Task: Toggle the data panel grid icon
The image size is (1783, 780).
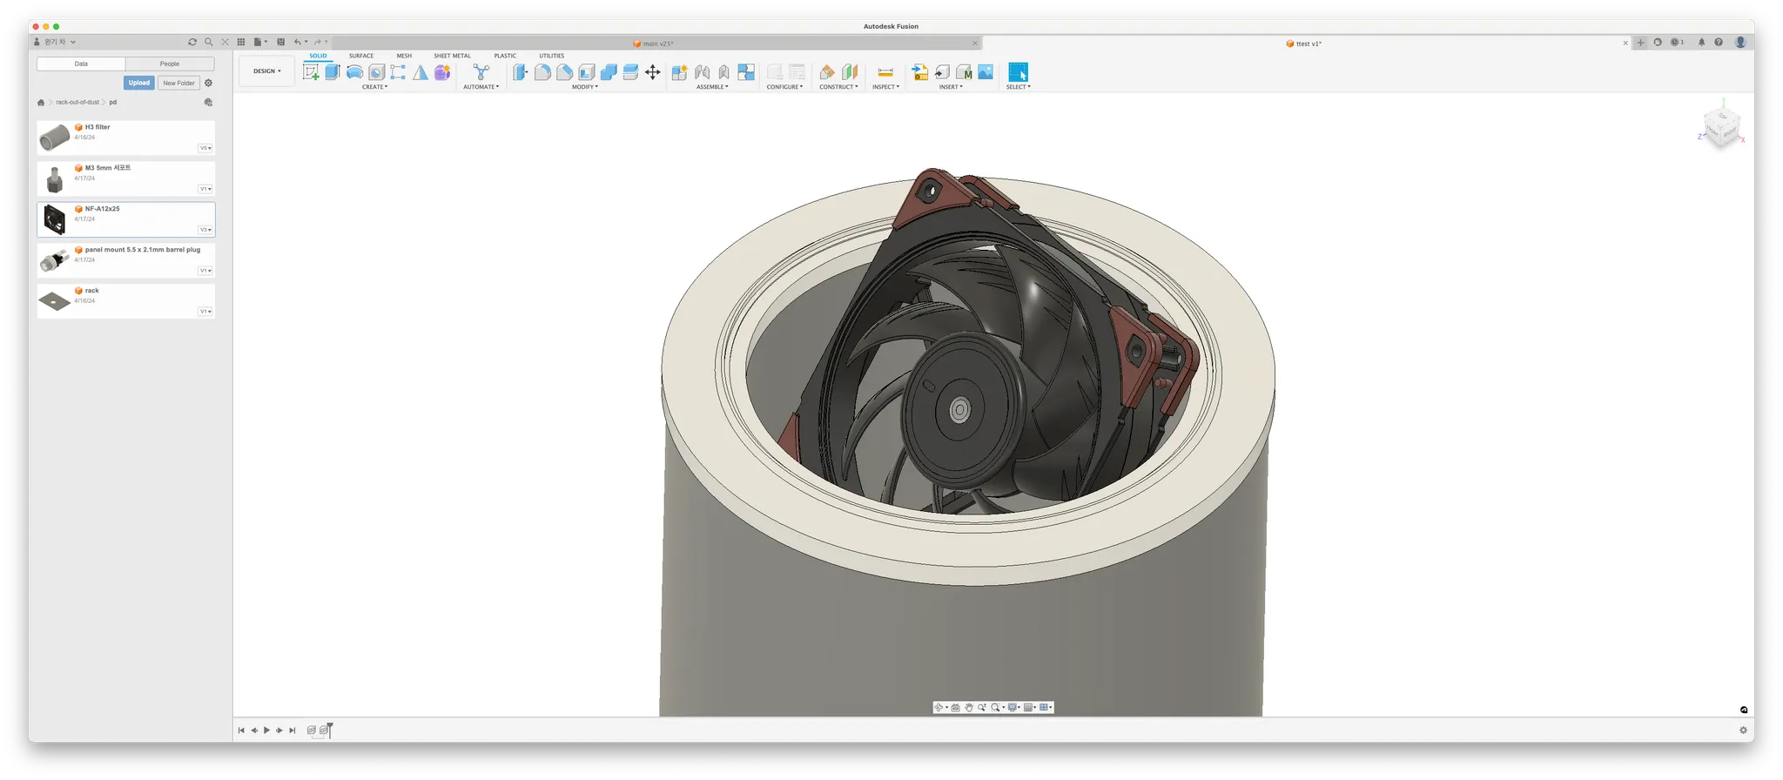Action: click(x=241, y=42)
